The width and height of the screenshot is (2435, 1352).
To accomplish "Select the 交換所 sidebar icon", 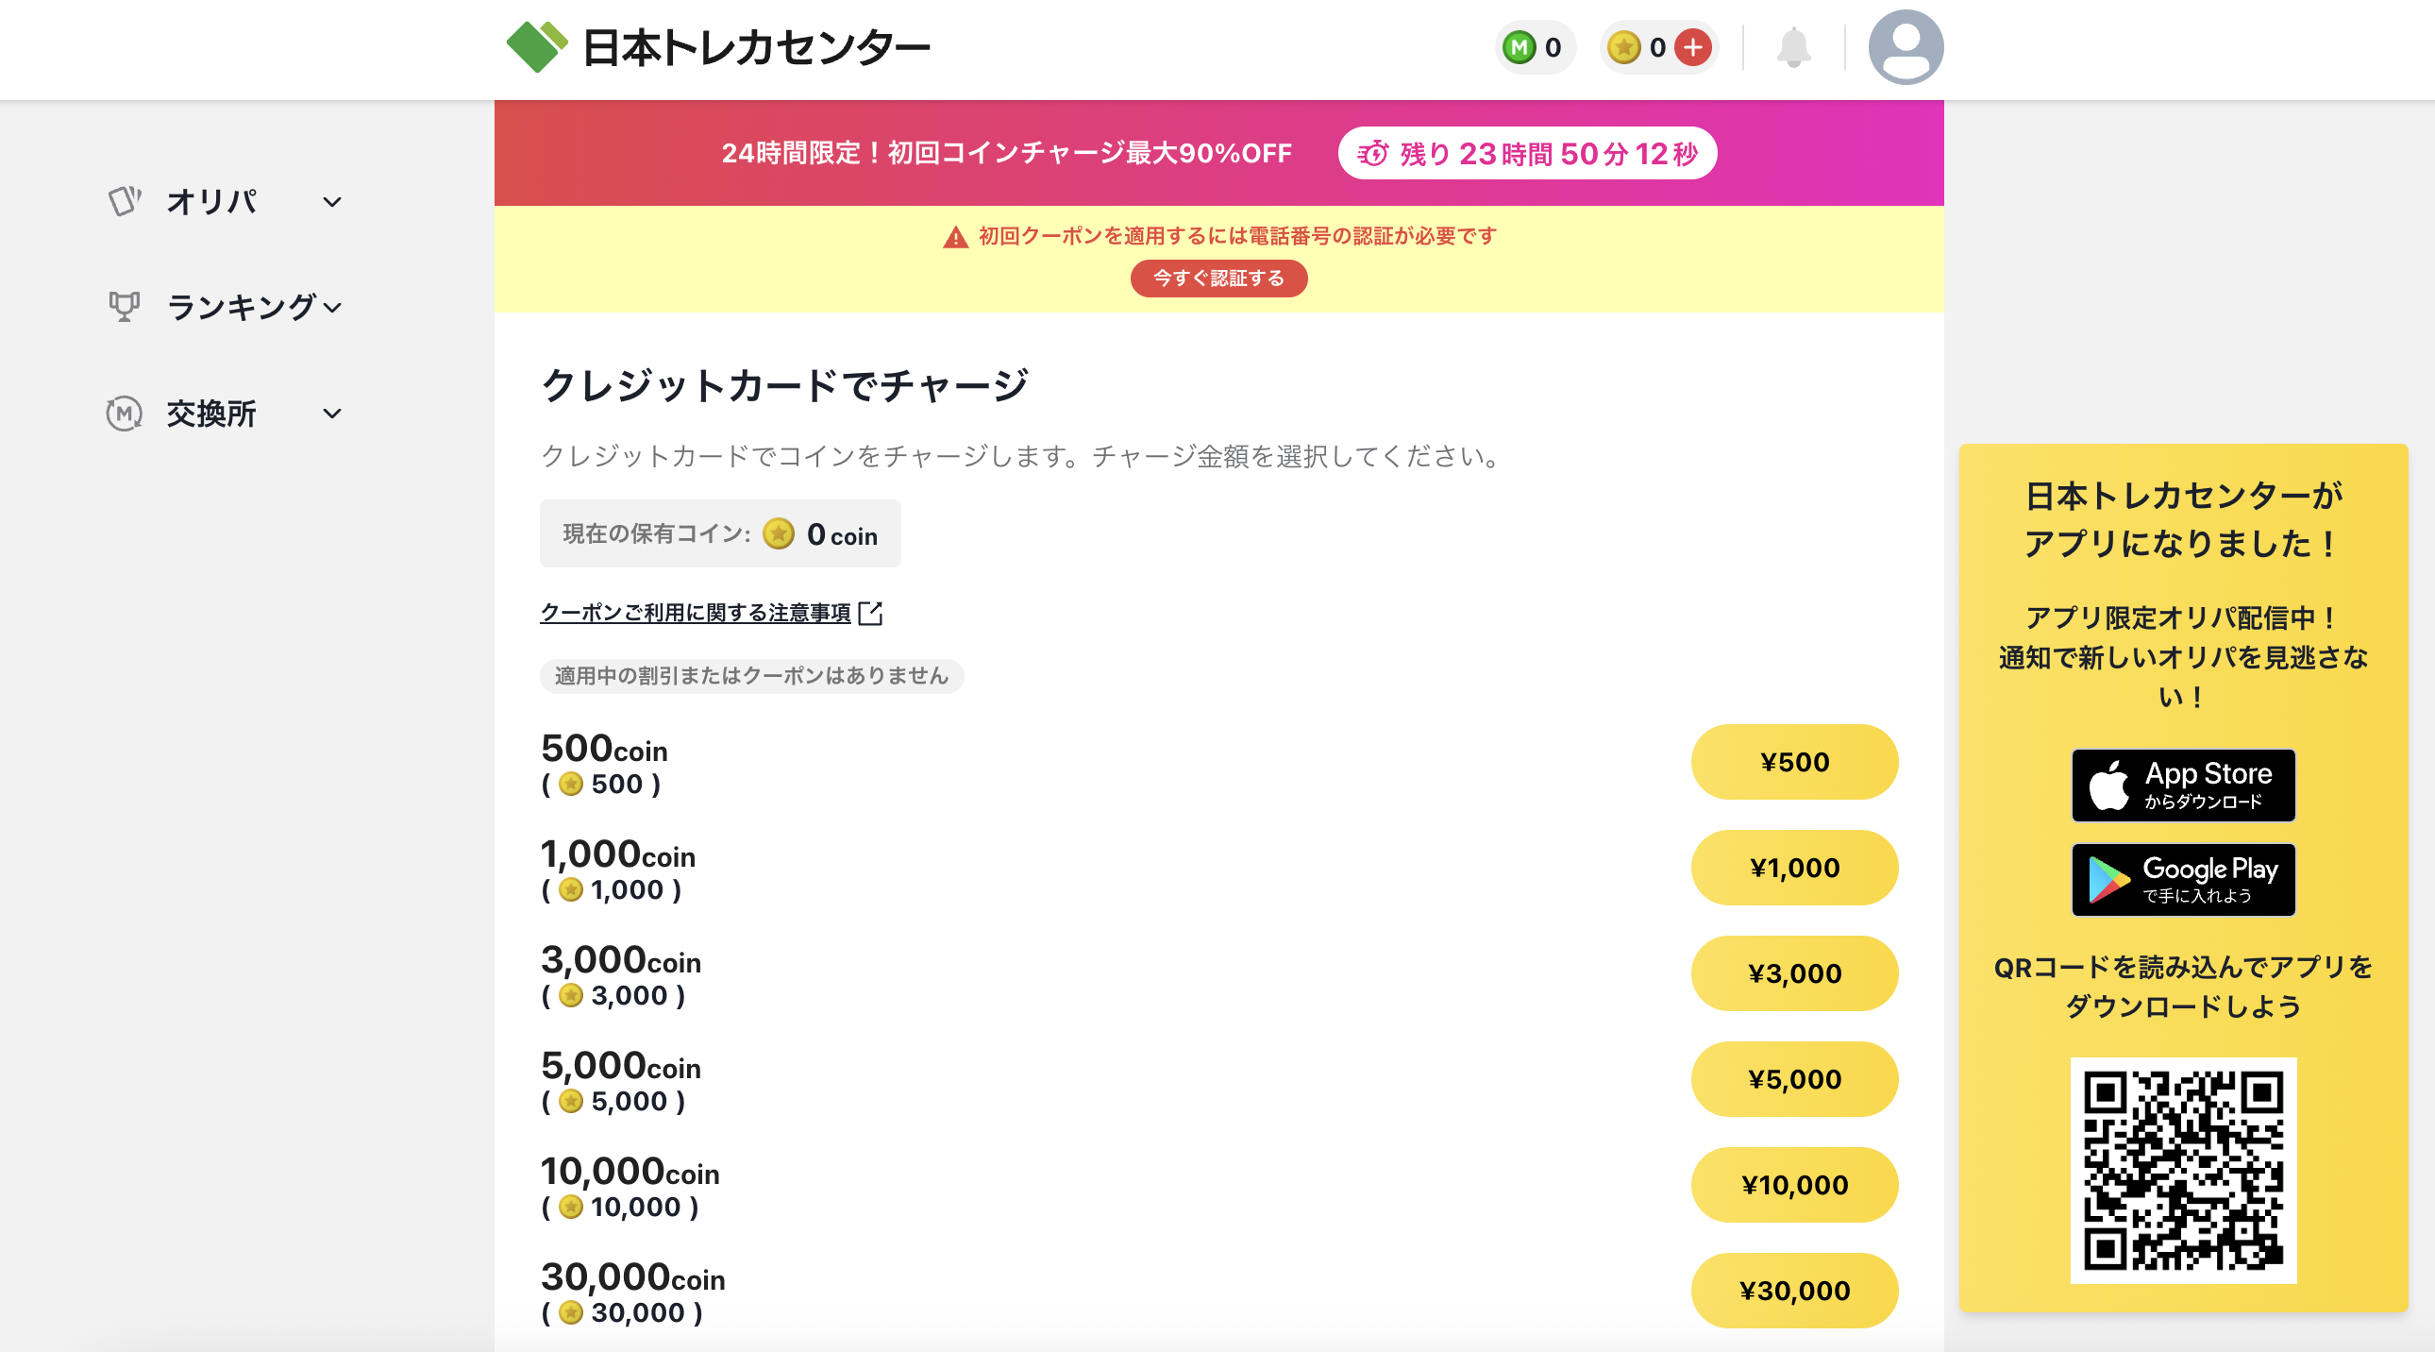I will tap(124, 413).
